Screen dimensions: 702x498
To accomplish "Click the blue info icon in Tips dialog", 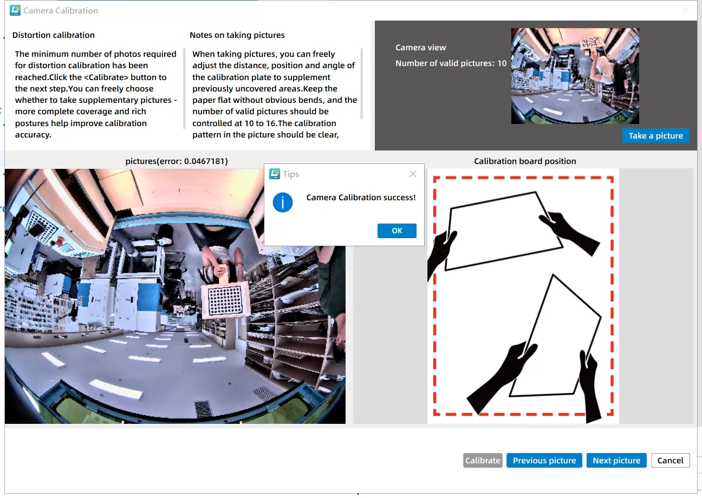I will pos(283,202).
